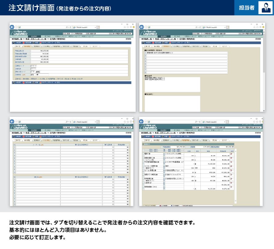
Task: Click edit icon on 現場管理費 row
Action: click(x=231, y=188)
